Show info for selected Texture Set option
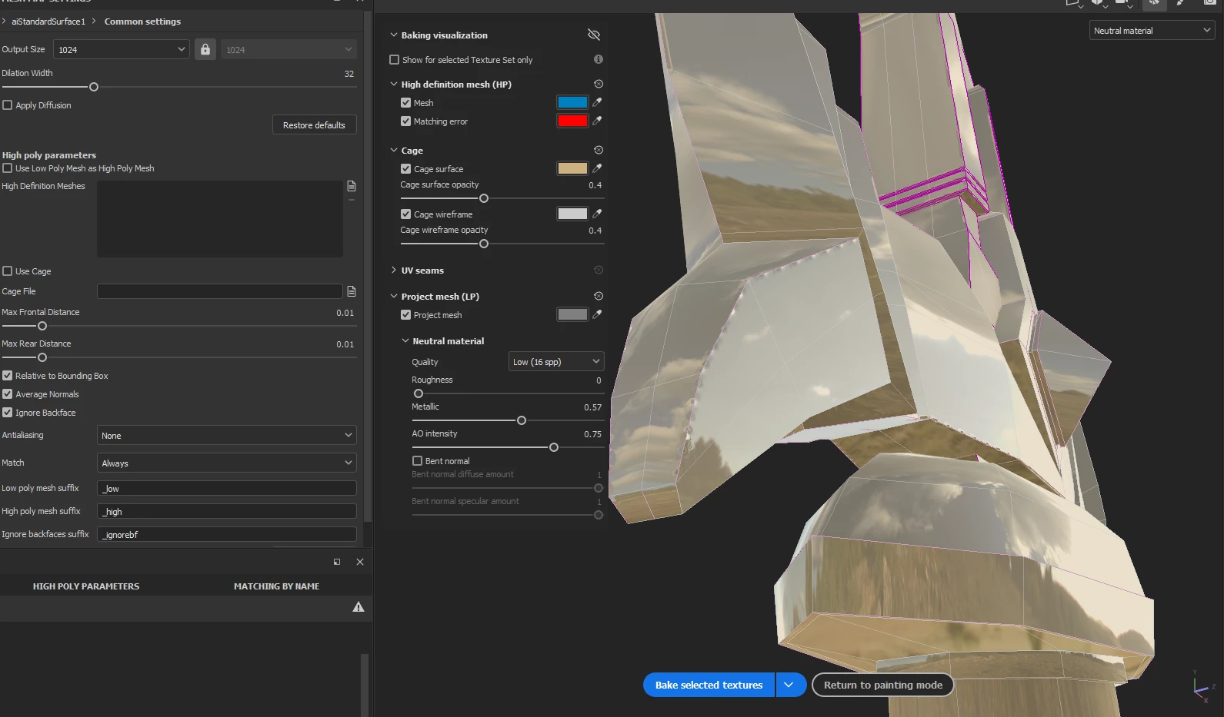Image resolution: width=1224 pixels, height=717 pixels. click(x=599, y=59)
